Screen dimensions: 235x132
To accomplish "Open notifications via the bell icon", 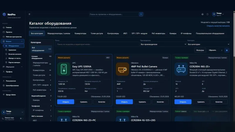I will (202, 14).
